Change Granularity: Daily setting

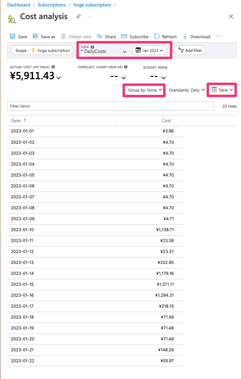click(187, 90)
